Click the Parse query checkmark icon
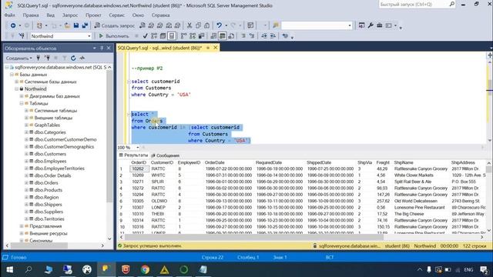Viewport: 493px width, 277px height. pyautogui.click(x=145, y=36)
